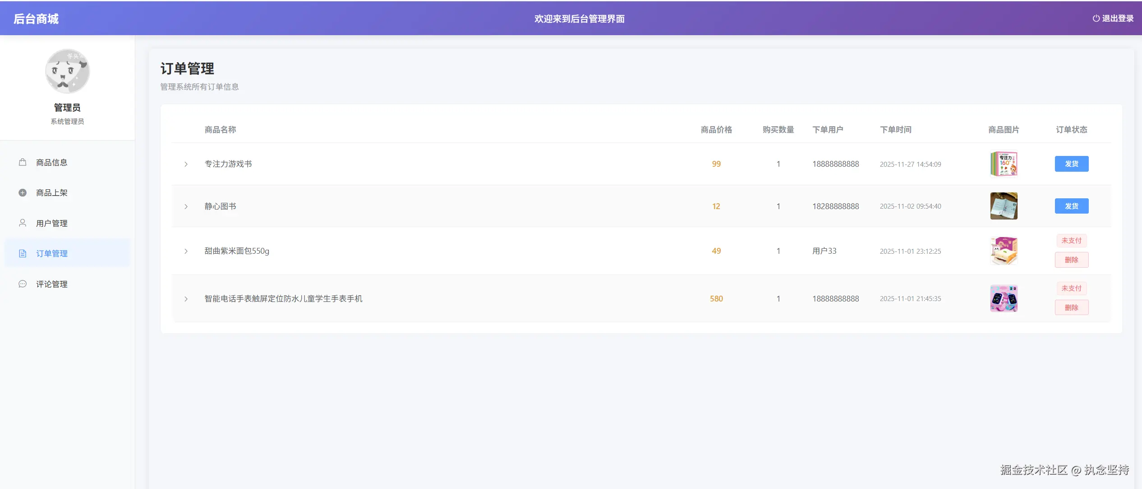Screen dimensions: 1142x489
Task: Click the shopping bag icon for 商品信息
Action: [x=23, y=162]
